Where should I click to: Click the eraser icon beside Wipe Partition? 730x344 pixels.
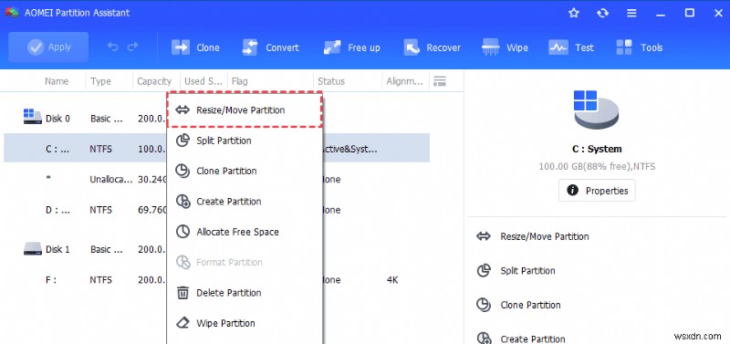[182, 323]
